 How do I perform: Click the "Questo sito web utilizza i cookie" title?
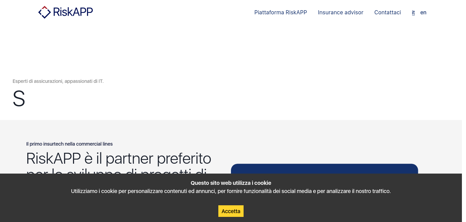pyautogui.click(x=231, y=183)
